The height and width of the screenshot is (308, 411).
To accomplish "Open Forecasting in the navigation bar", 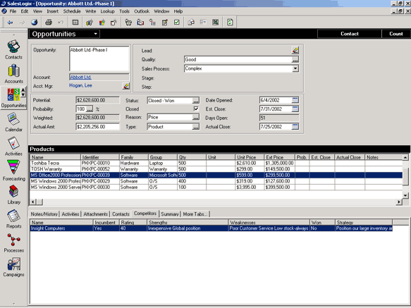I will 13,171.
